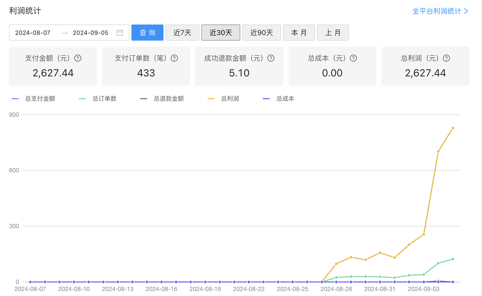Open 全平台利润统计 link
This screenshot has width=482, height=296.
440,11
